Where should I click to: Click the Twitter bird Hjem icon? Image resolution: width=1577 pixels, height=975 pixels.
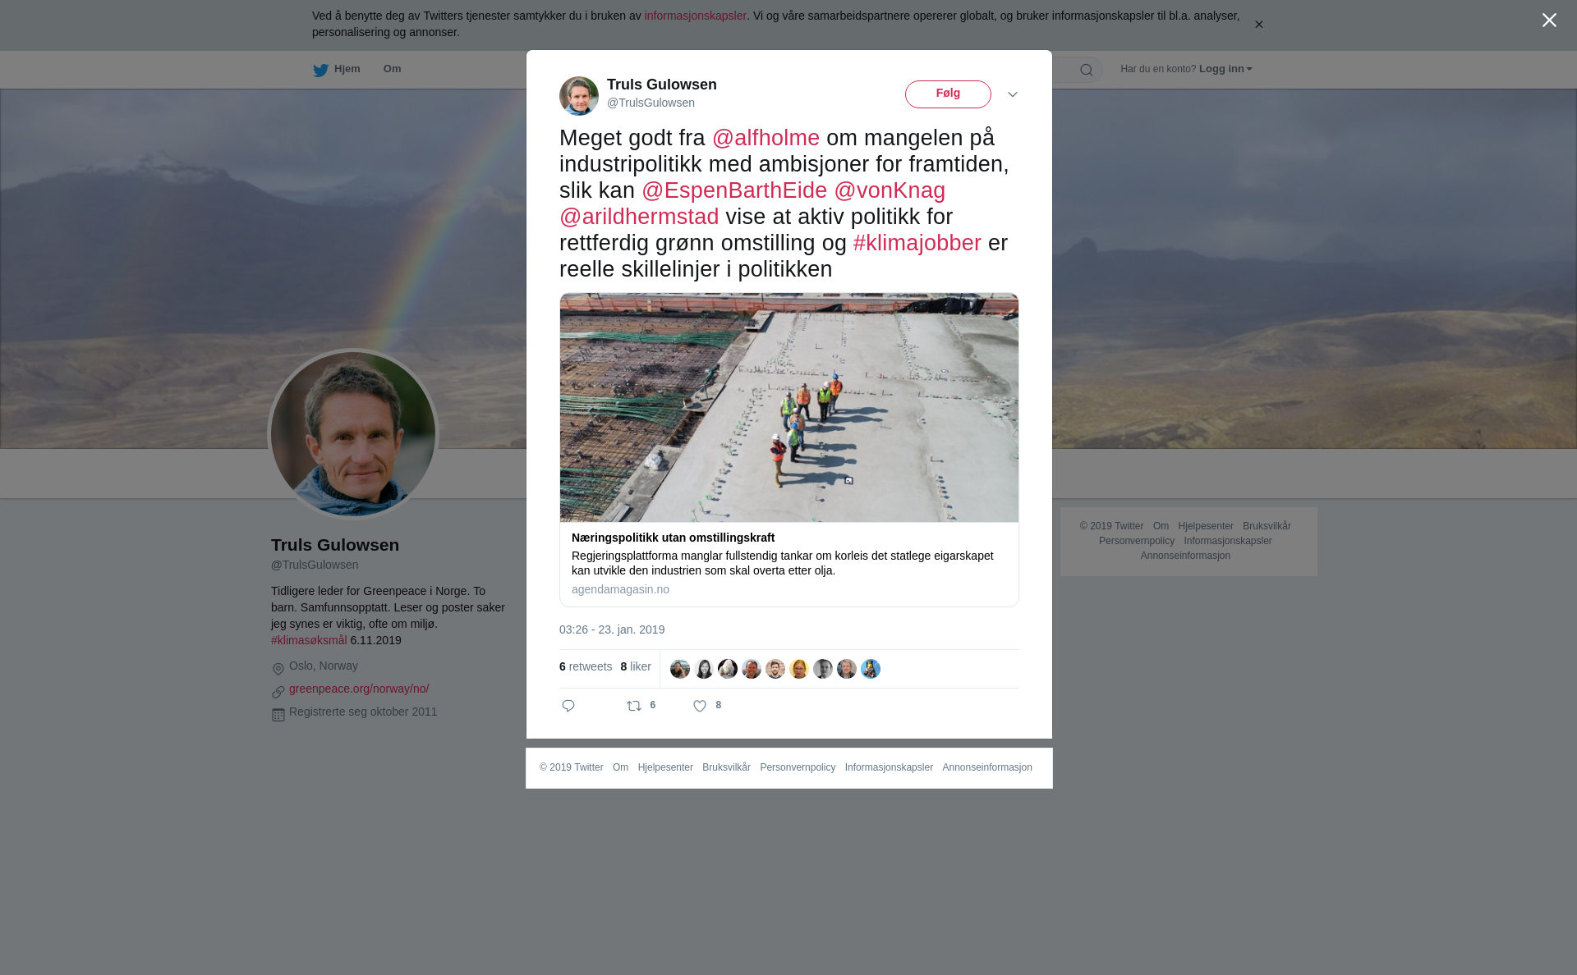pos(320,70)
